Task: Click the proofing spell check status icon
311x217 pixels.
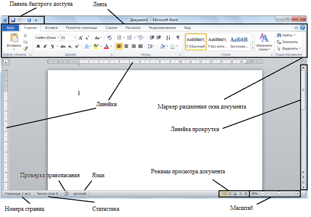Action: click(x=66, y=193)
